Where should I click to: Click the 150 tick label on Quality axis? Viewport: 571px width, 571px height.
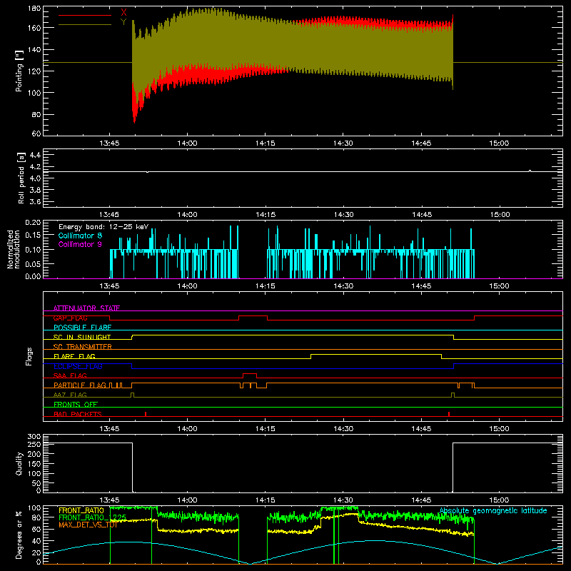(34, 463)
